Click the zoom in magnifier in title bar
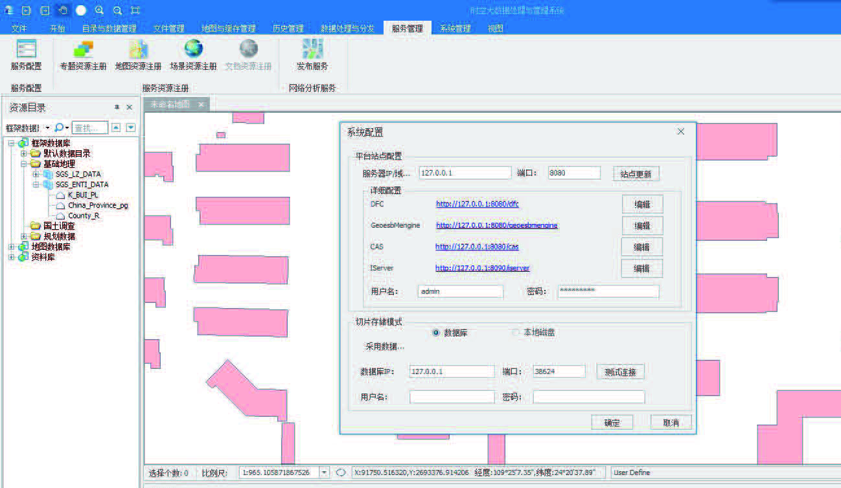 click(x=99, y=10)
